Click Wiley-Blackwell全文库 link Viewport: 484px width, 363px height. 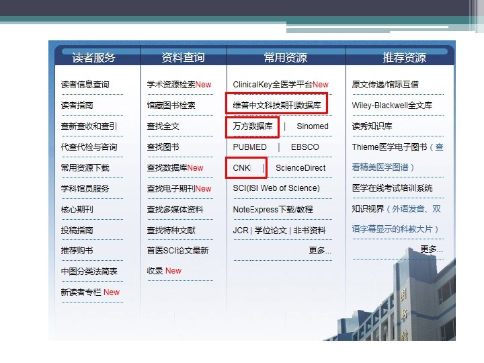[x=392, y=106]
